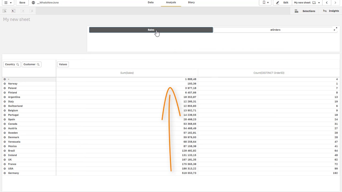The width and height of the screenshot is (342, 192).
Task: Open the selections tool grid icon
Action: tap(296, 11)
